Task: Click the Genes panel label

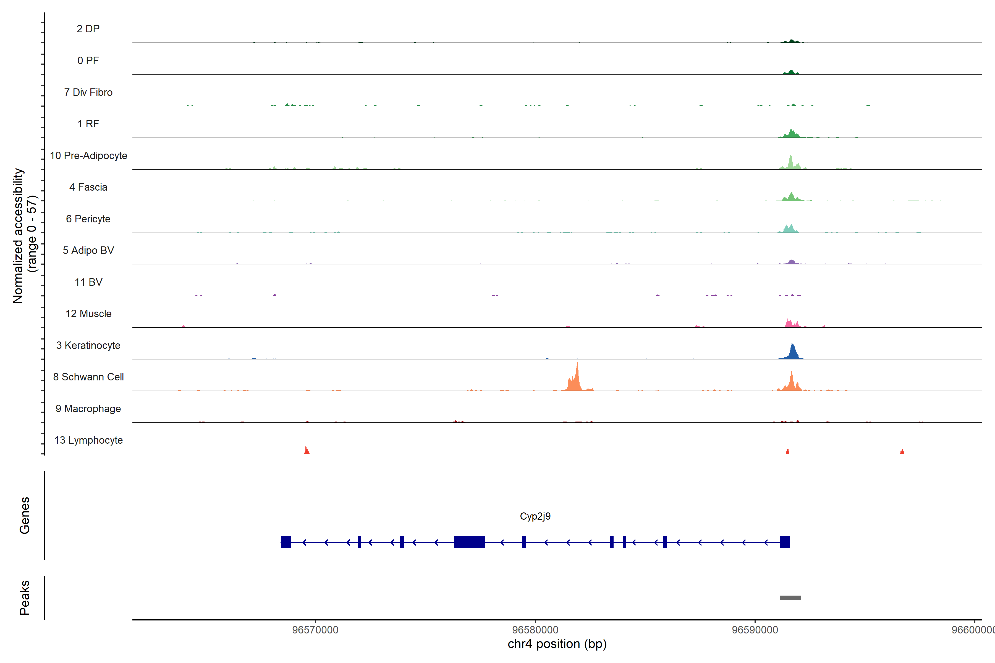Action: coord(25,515)
